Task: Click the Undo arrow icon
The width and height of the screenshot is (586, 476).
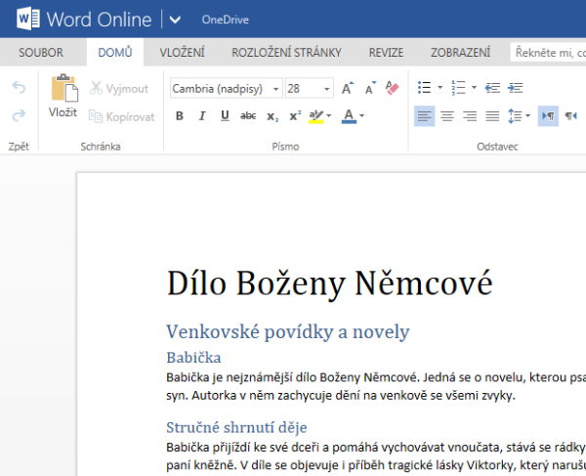Action: (19, 88)
